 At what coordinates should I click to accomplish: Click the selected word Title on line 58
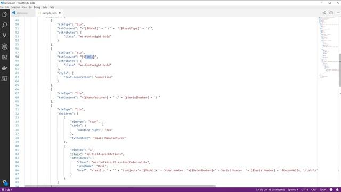tap(89, 57)
